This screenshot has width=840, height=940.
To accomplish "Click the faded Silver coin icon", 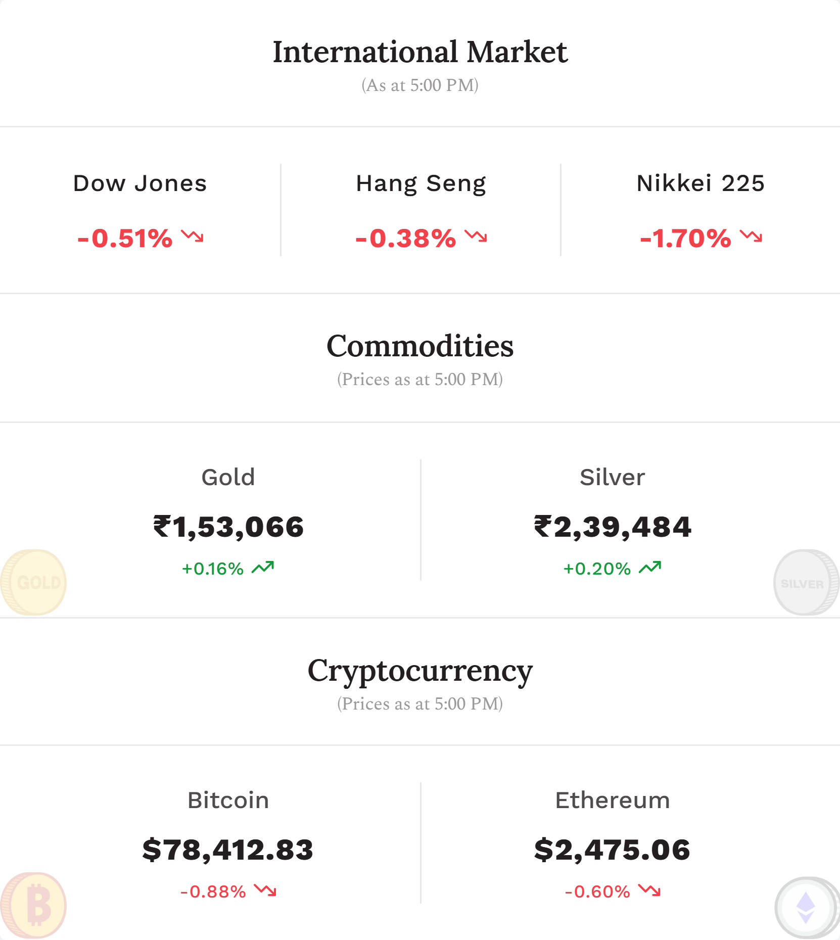I will [x=807, y=582].
